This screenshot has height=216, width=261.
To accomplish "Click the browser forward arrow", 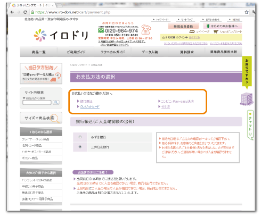I will [19, 12].
